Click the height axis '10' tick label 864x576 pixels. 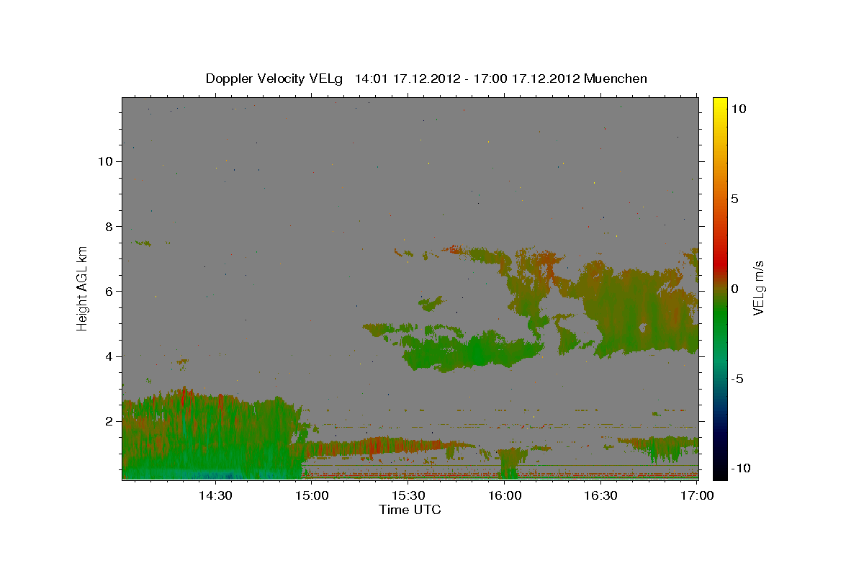pyautogui.click(x=105, y=161)
